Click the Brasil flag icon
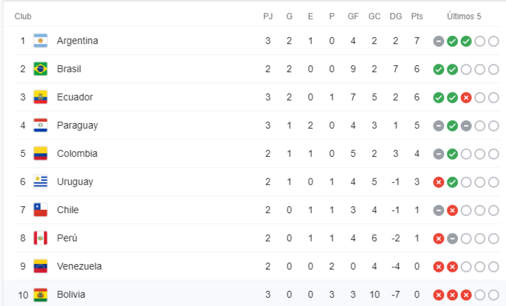506x306 pixels. pyautogui.click(x=40, y=69)
